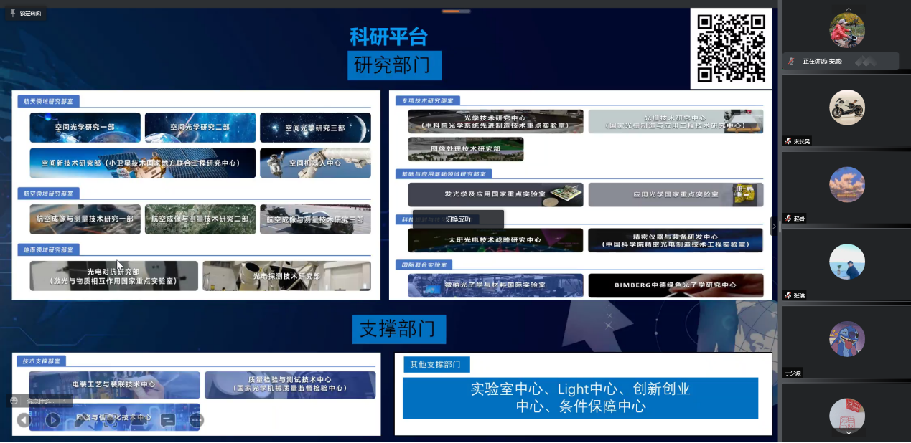Open the chat bubble icon in the bottom toolbar
The height and width of the screenshot is (443, 911).
point(168,420)
